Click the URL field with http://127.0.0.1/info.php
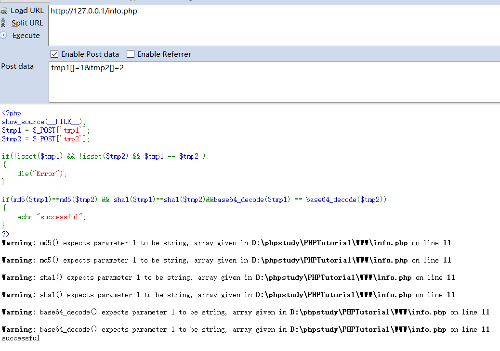Viewport: 500px width, 351px height. tap(274, 25)
